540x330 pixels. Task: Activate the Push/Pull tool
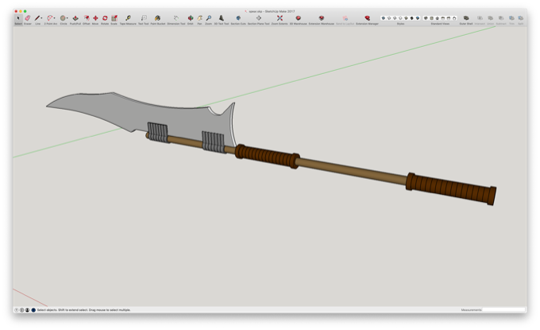click(x=75, y=18)
